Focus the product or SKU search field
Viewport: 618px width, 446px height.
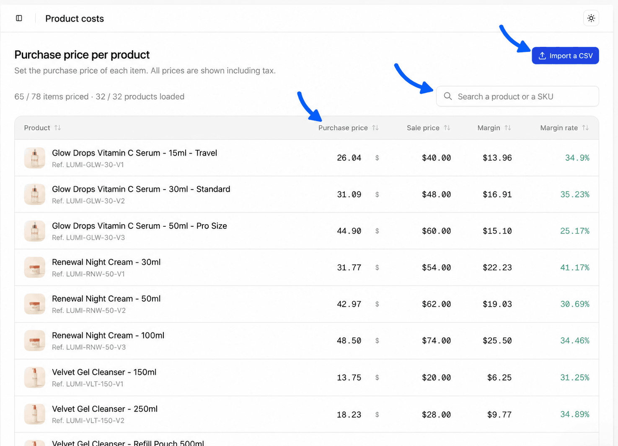pos(517,97)
